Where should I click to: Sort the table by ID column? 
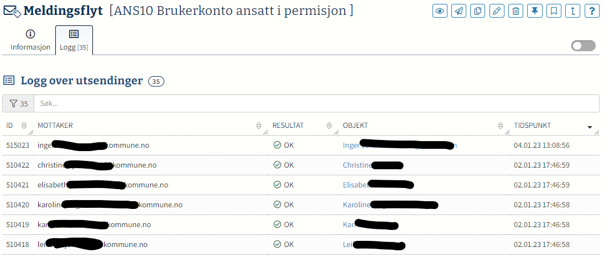24,126
